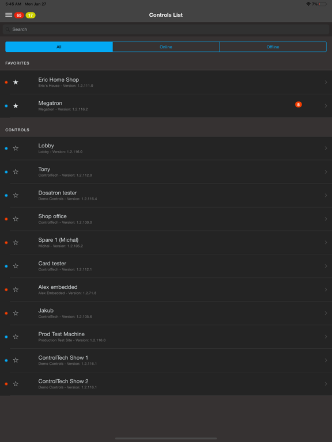This screenshot has height=442, width=332.
Task: Select the Dosatron tester name
Action: click(x=58, y=193)
